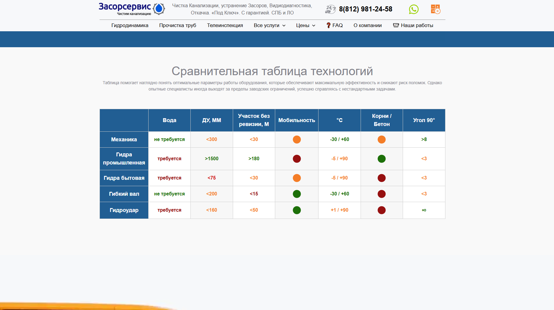The height and width of the screenshot is (310, 554).
Task: Click the Наши работы camera icon
Action: 396,25
